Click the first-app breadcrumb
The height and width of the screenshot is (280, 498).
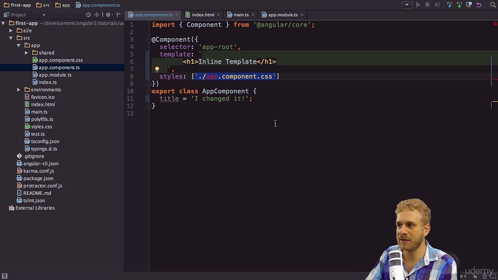(17, 5)
